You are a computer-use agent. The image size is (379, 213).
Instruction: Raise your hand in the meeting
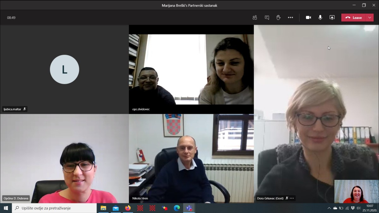click(279, 18)
